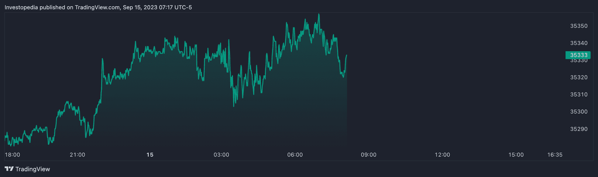
Task: Select the 35290 price axis label
Action: (579, 129)
